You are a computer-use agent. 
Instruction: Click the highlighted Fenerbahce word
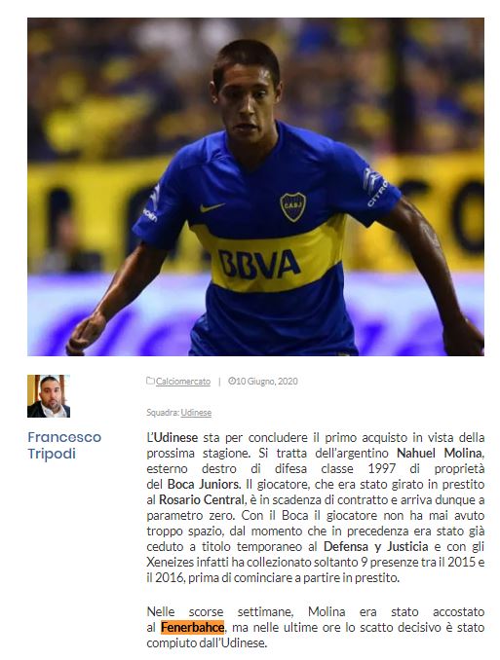point(192,627)
